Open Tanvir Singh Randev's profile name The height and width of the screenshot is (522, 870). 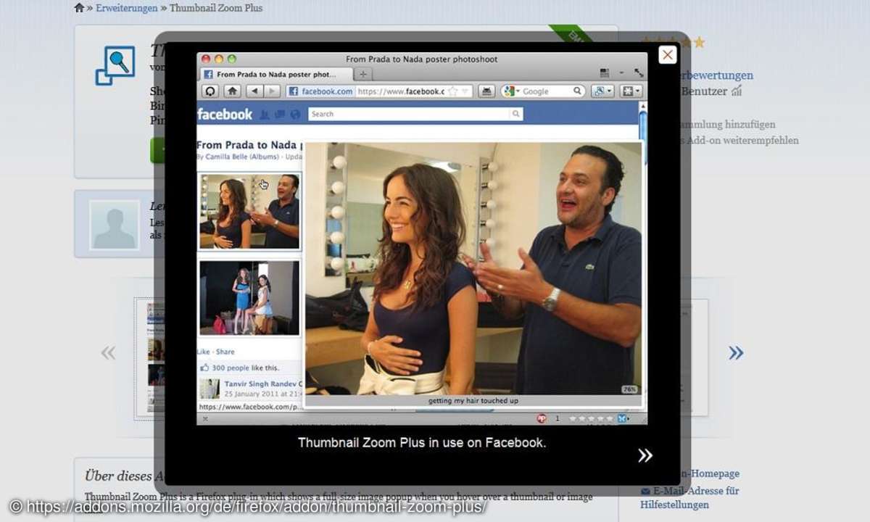point(260,384)
